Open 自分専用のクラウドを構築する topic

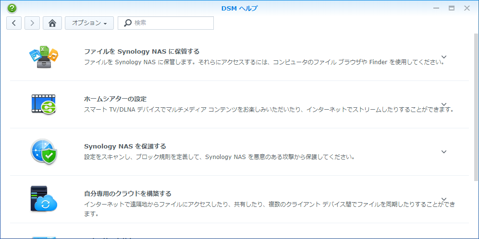click(x=128, y=193)
